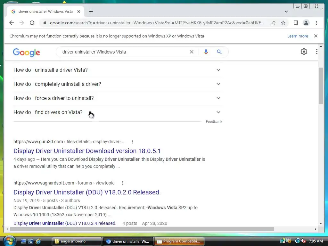Open the Chromium three-dot menu

(316, 23)
